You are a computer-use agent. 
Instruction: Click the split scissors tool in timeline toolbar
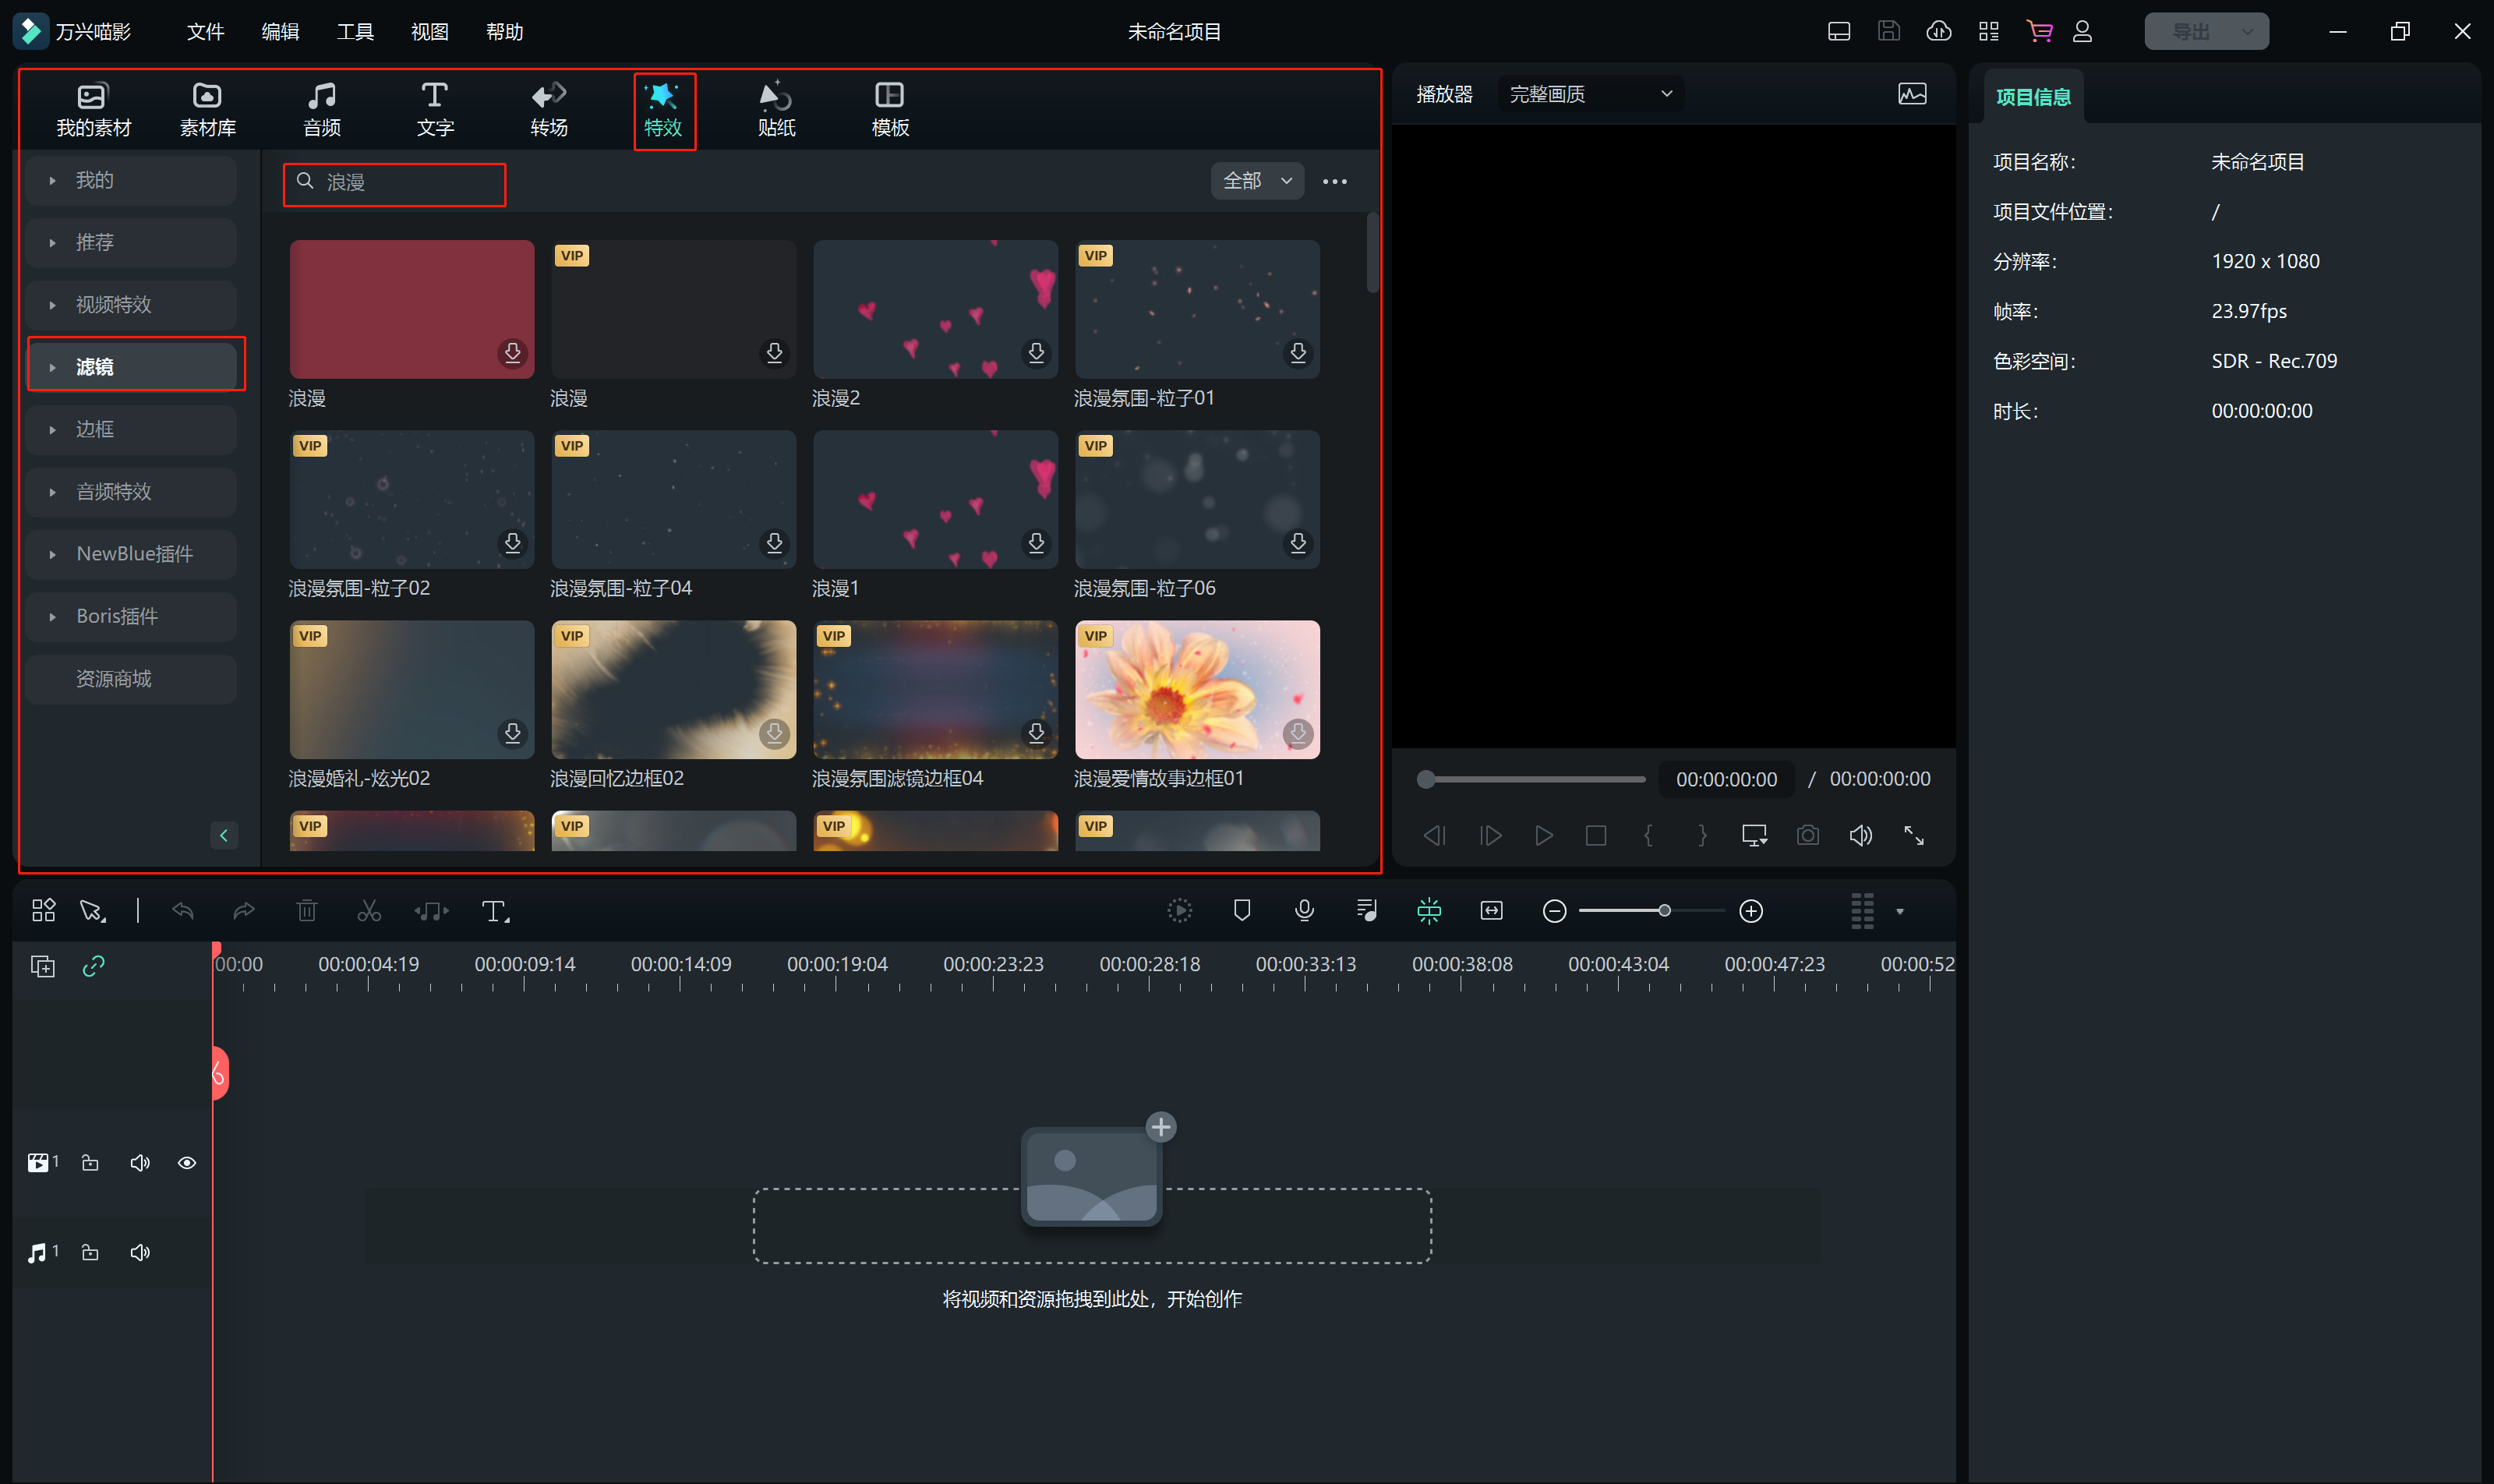click(x=369, y=911)
